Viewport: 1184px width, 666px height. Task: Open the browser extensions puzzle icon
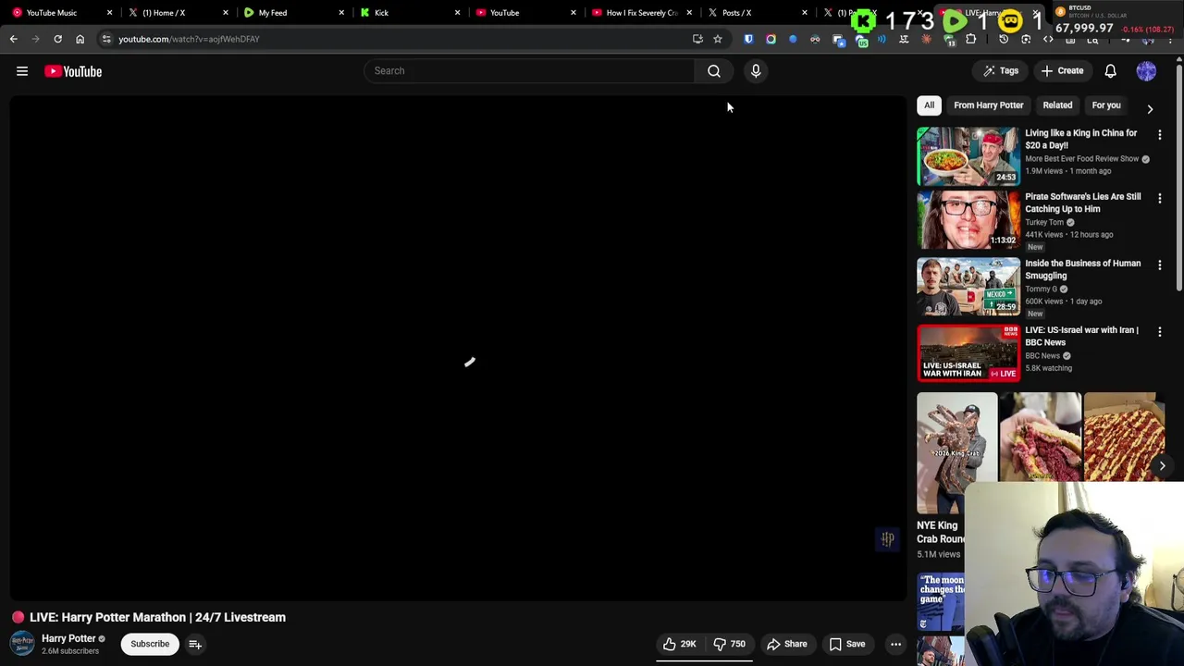click(x=970, y=39)
